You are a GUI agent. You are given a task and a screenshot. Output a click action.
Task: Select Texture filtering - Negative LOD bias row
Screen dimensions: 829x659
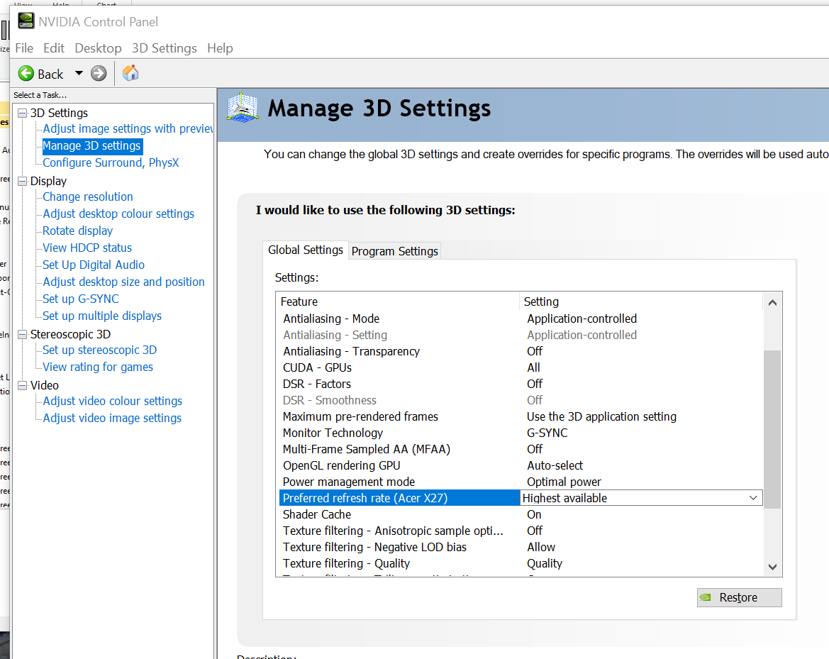click(521, 547)
